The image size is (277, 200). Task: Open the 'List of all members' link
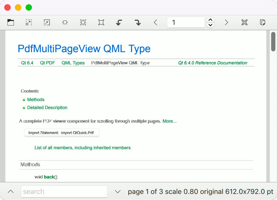coord(82,148)
